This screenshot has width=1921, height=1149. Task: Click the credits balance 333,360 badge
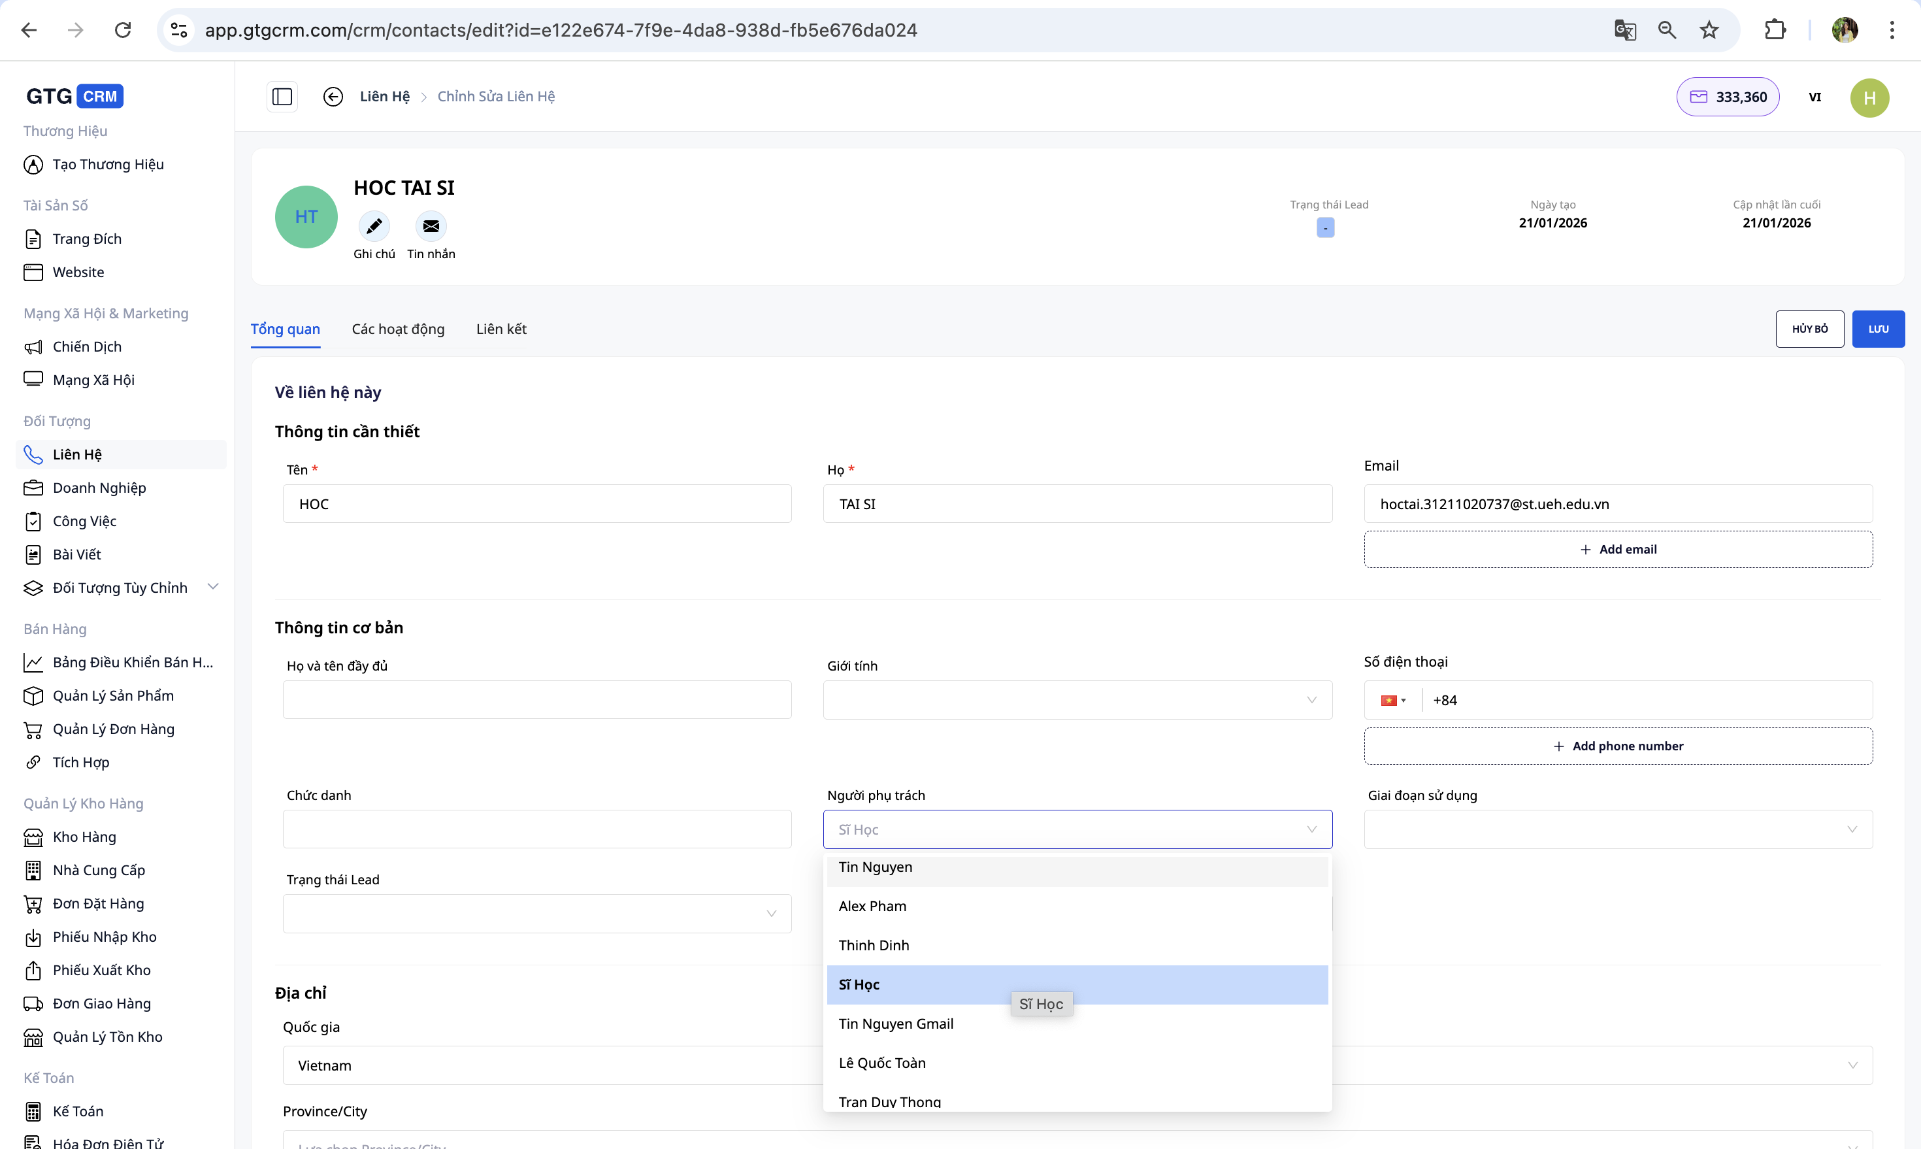[1728, 97]
